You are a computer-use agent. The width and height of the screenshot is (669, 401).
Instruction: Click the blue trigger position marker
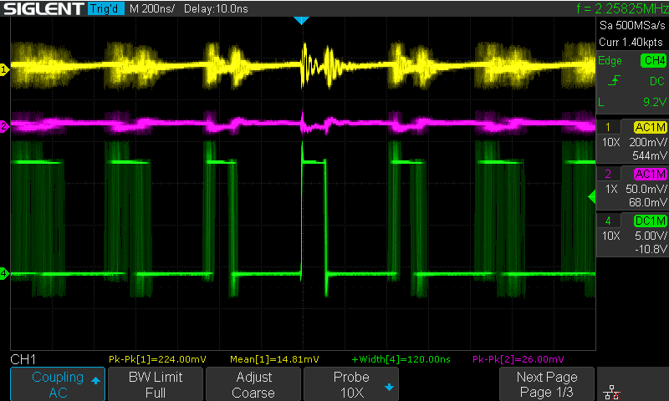coord(301,20)
